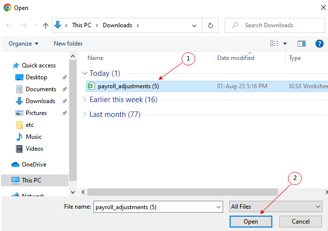The width and height of the screenshot is (328, 231).
Task: Open the Help question mark icon
Action: (x=319, y=44)
